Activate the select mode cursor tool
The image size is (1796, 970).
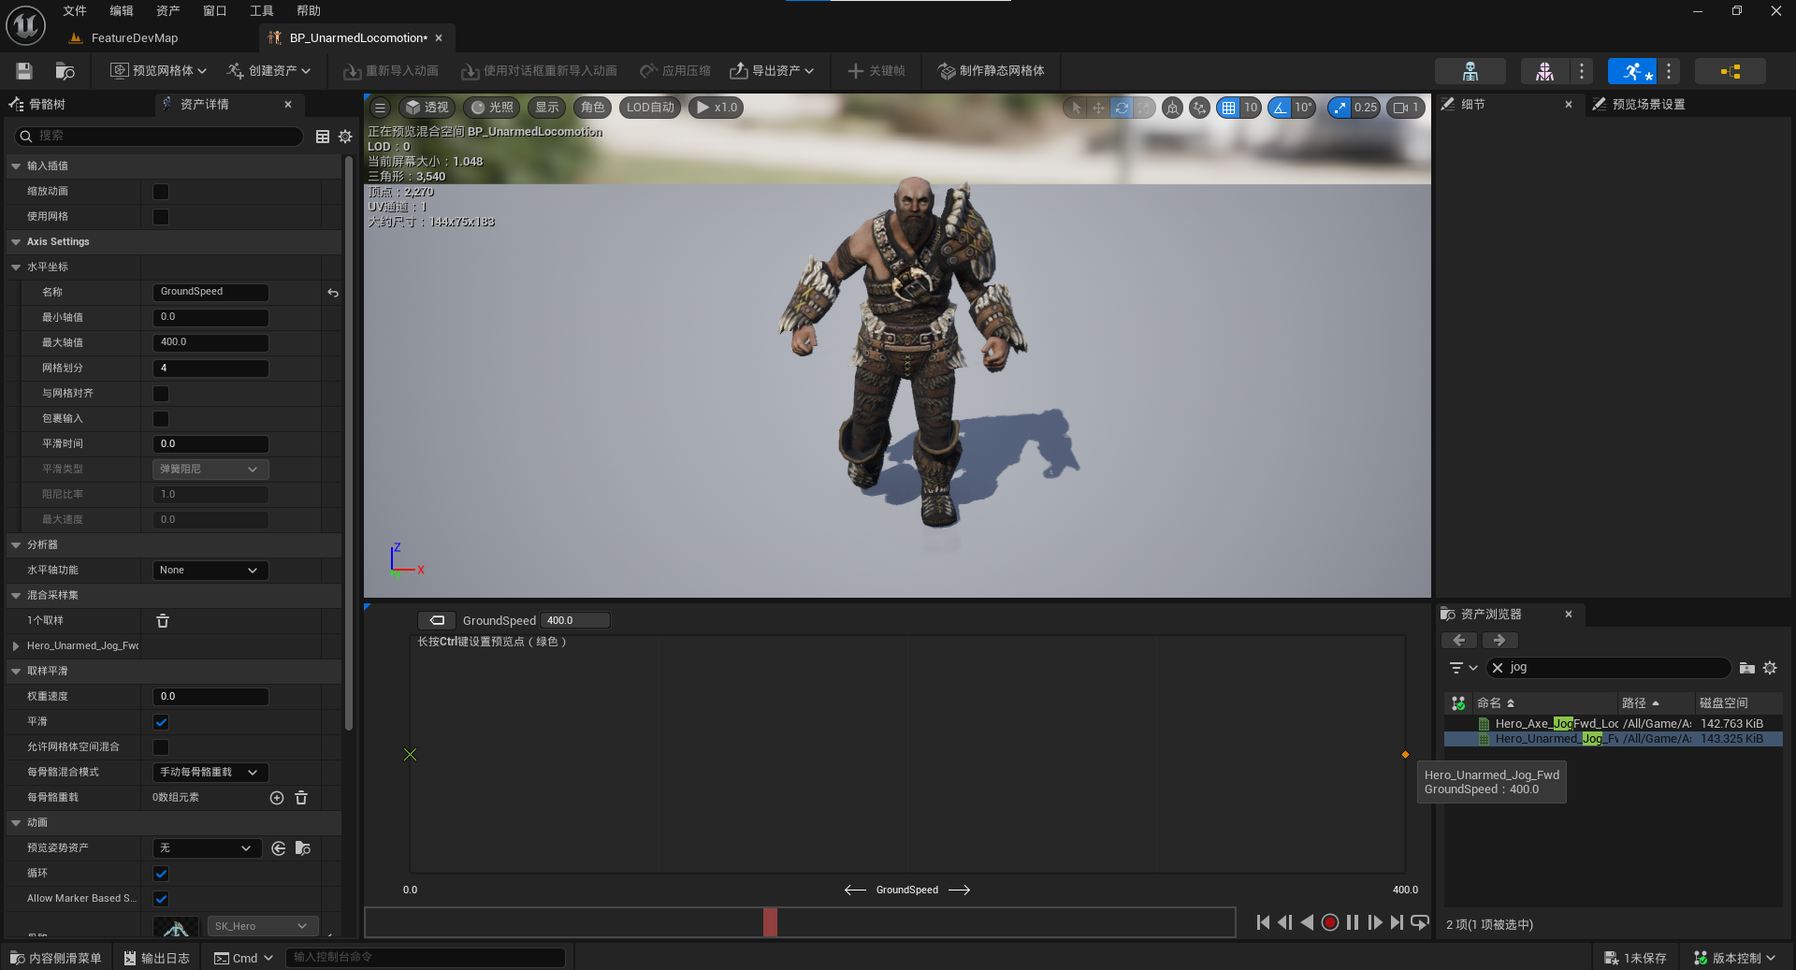(x=1076, y=108)
